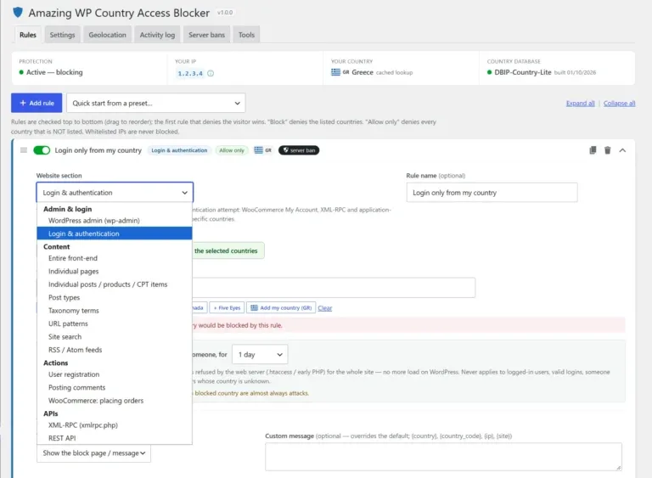
Task: Click the Add rule button
Action: click(37, 103)
